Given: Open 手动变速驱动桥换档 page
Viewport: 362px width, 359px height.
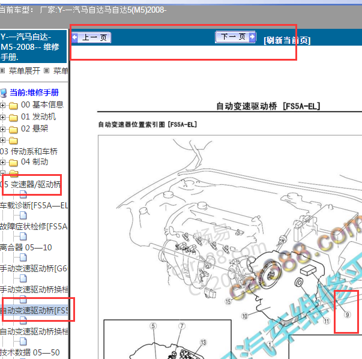Looking at the screenshot, I should [34, 289].
